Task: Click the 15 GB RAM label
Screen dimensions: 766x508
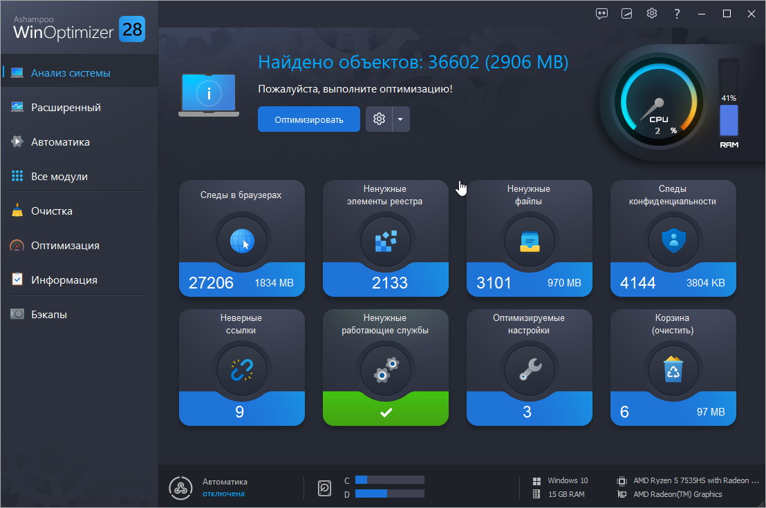Action: pyautogui.click(x=566, y=494)
